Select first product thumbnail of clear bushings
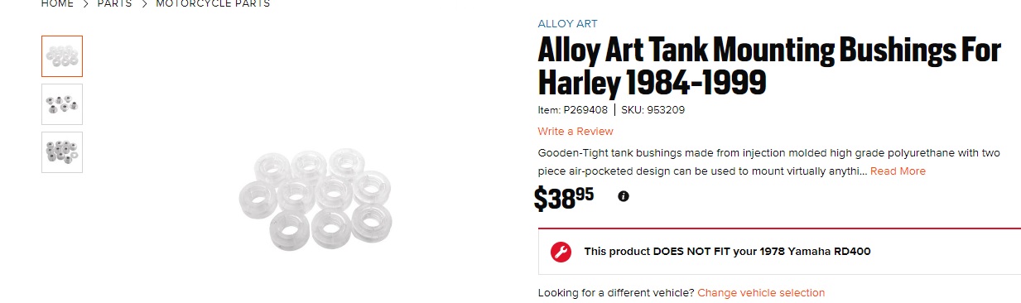 point(62,56)
